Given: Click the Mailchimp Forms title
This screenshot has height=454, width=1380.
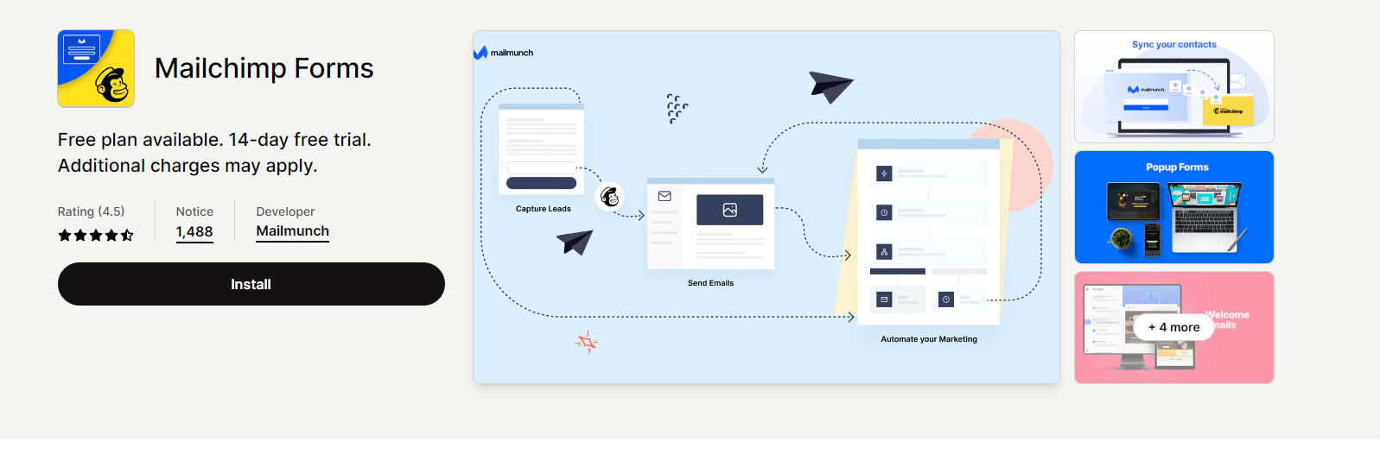Looking at the screenshot, I should point(264,68).
